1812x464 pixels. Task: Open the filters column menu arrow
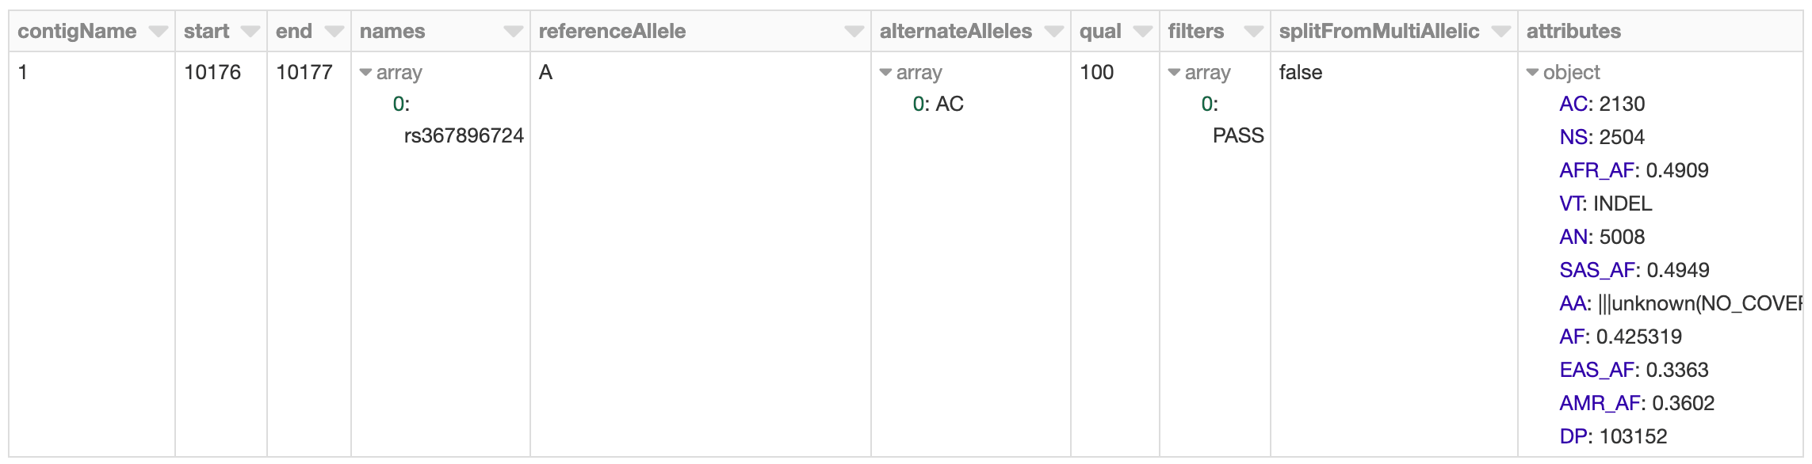(x=1253, y=32)
